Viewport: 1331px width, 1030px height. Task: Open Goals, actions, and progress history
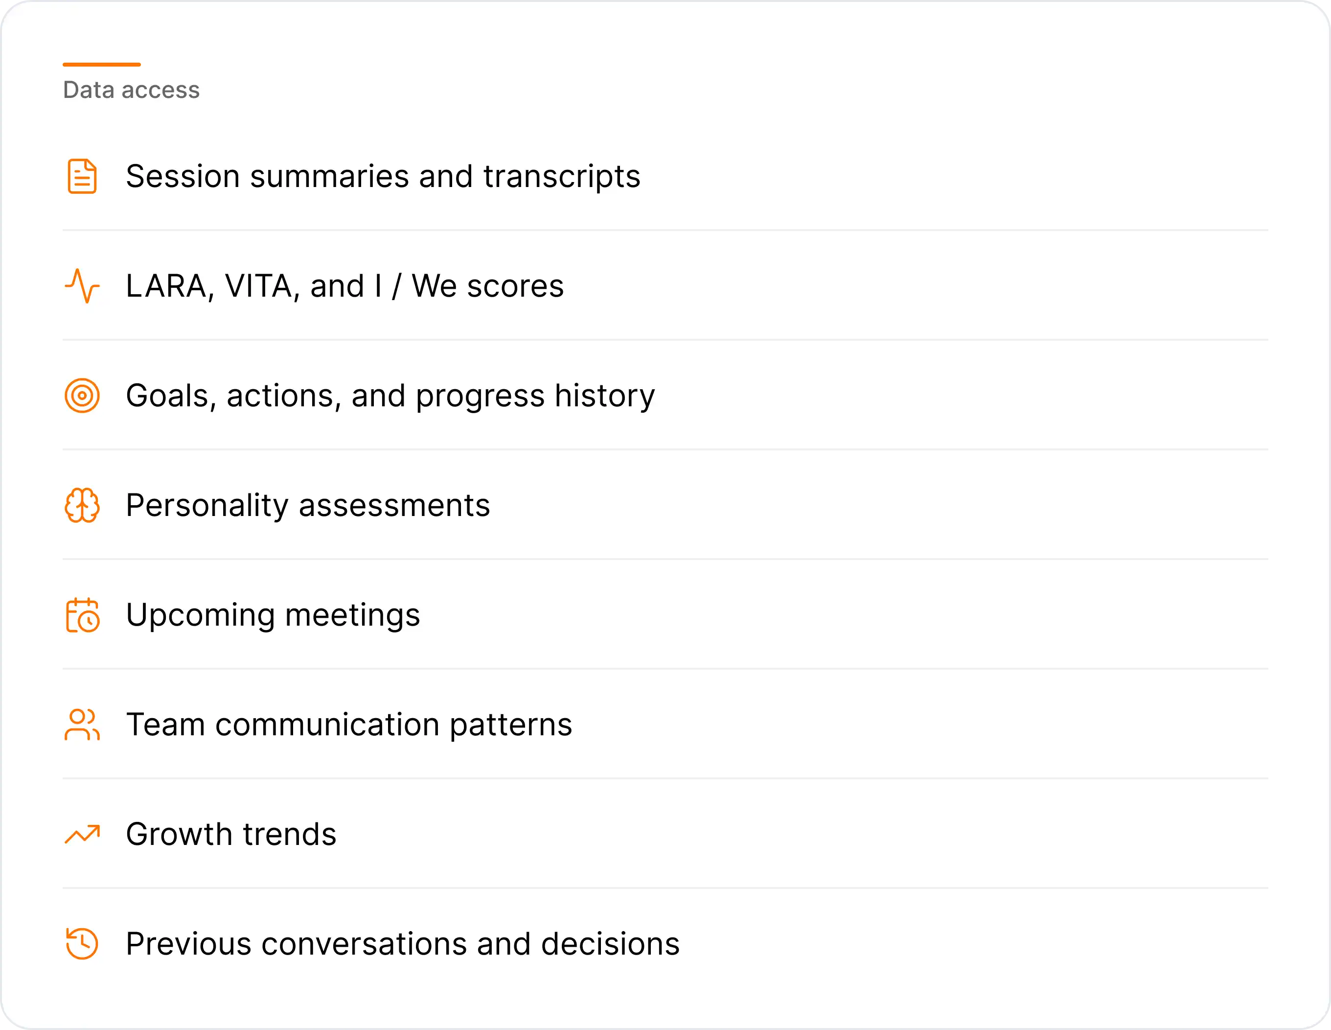click(x=390, y=396)
